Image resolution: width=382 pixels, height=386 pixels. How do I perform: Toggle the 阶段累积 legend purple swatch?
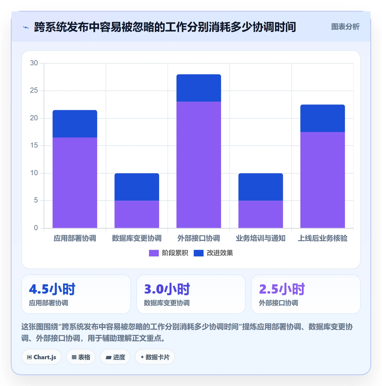(x=154, y=253)
